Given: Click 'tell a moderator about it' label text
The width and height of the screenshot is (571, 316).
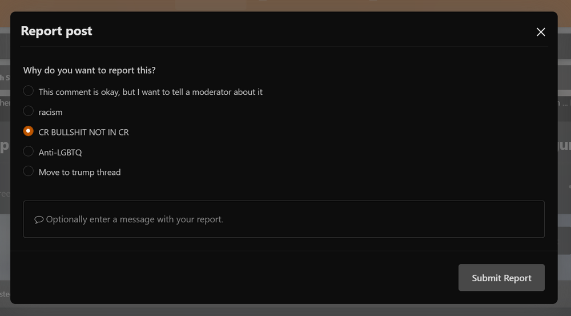Looking at the screenshot, I should [217, 92].
